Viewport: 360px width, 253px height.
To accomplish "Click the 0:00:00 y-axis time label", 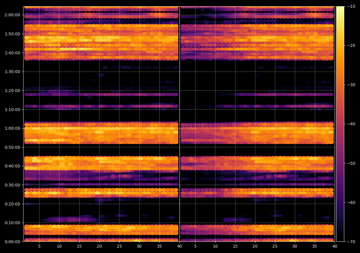I will 12,241.
